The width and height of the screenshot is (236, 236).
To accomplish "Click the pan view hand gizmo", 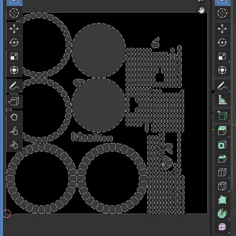I will point(202,10).
